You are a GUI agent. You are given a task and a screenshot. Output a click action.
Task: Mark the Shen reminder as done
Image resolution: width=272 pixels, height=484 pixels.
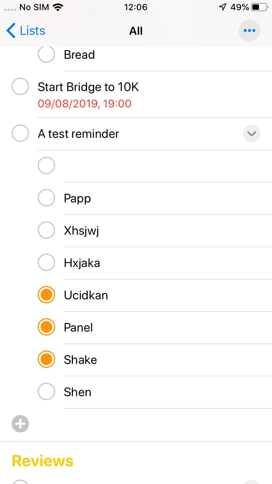click(x=46, y=392)
